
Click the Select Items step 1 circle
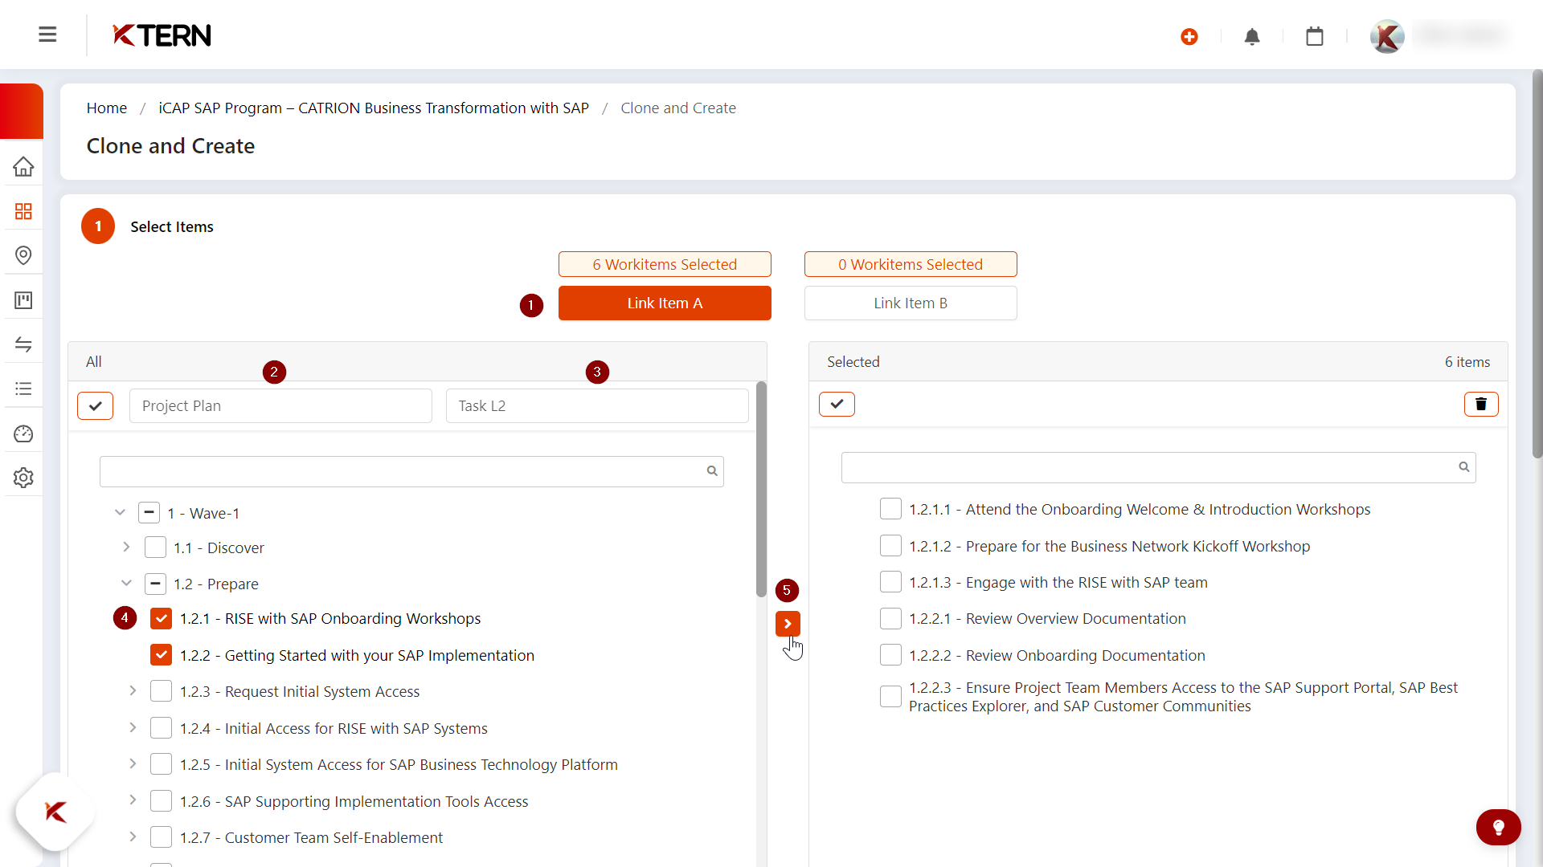(x=98, y=226)
